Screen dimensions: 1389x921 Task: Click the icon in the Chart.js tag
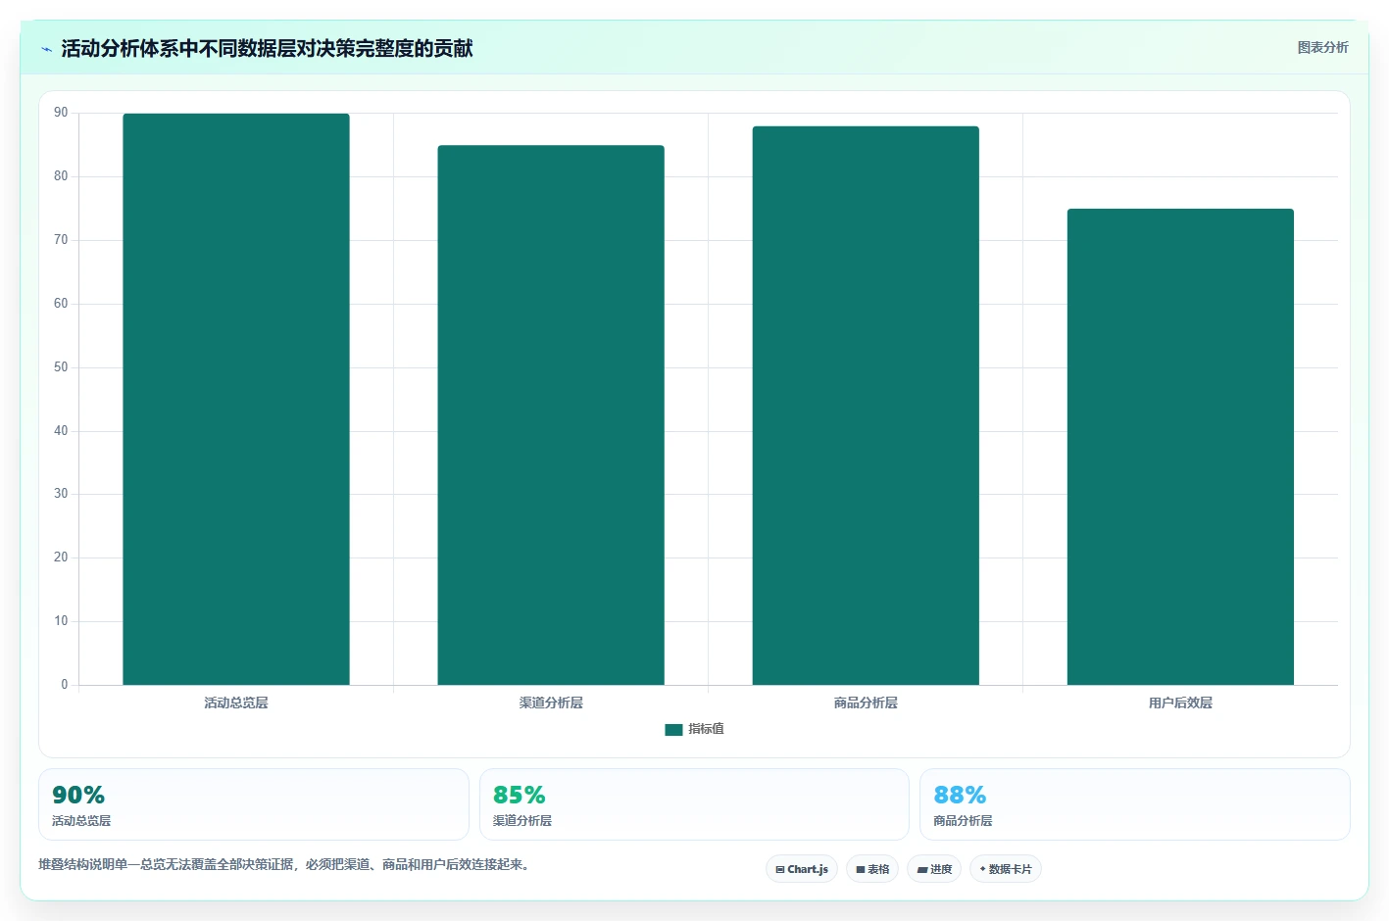780,869
